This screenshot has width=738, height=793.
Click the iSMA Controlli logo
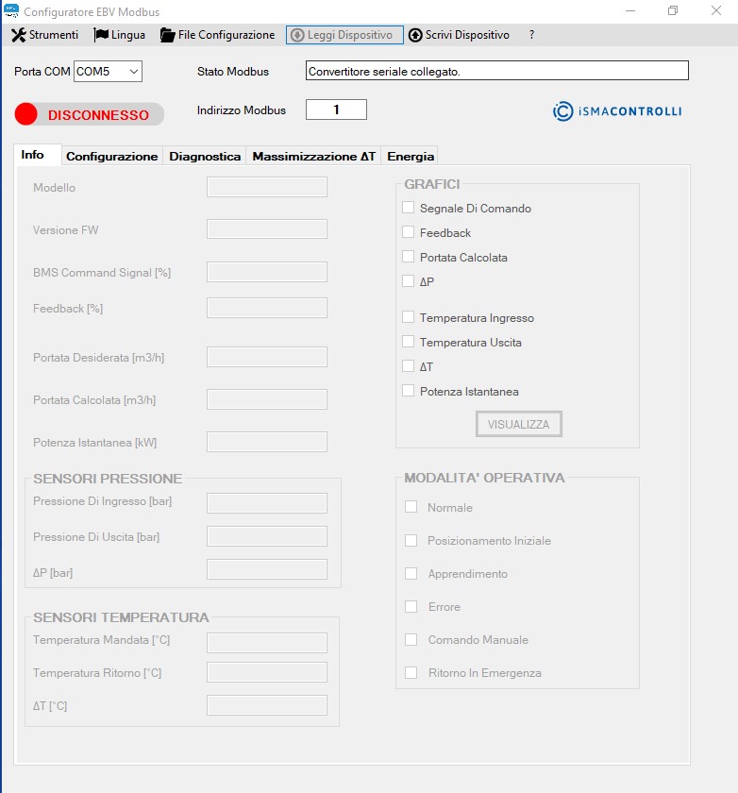[616, 111]
